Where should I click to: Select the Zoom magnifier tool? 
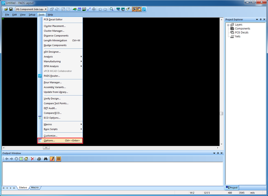[x=112, y=9]
